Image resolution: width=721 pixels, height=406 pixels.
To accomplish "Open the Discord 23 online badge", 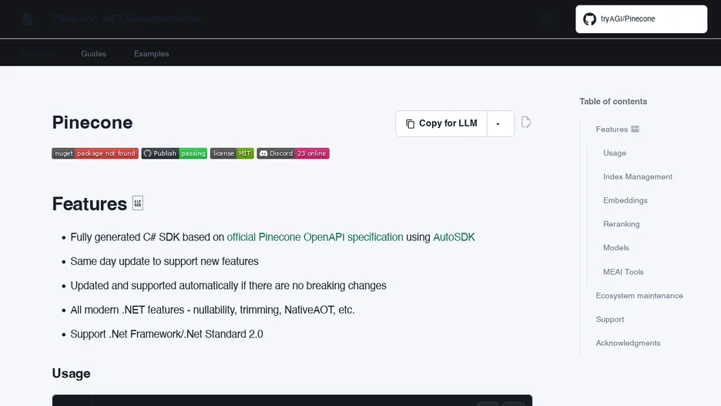I will pyautogui.click(x=293, y=153).
